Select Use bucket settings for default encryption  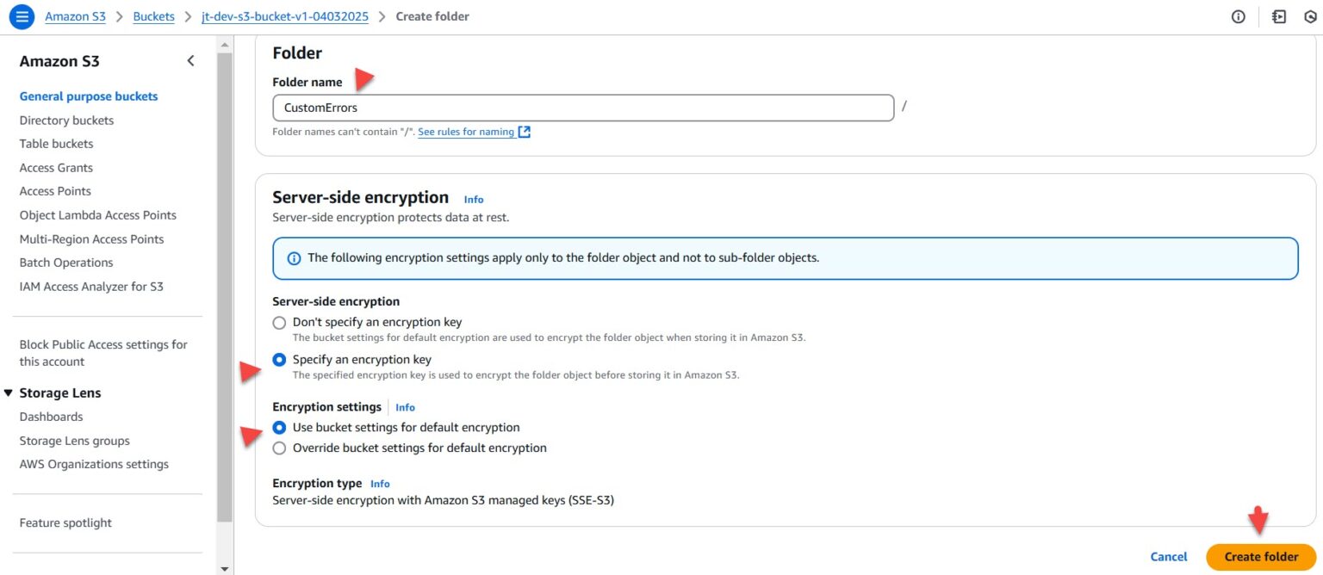[x=279, y=427]
